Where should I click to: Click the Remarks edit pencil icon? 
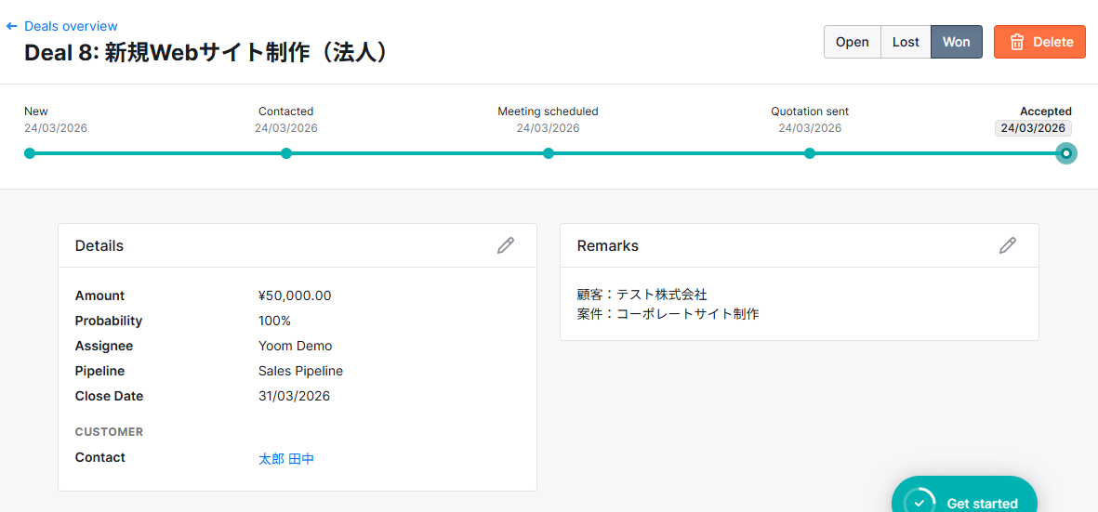pyautogui.click(x=1008, y=245)
